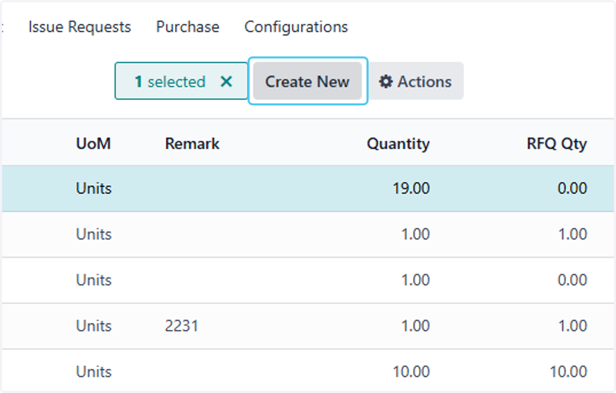Sort by the RFQ Qty column header
This screenshot has width=616, height=393.
(x=557, y=144)
